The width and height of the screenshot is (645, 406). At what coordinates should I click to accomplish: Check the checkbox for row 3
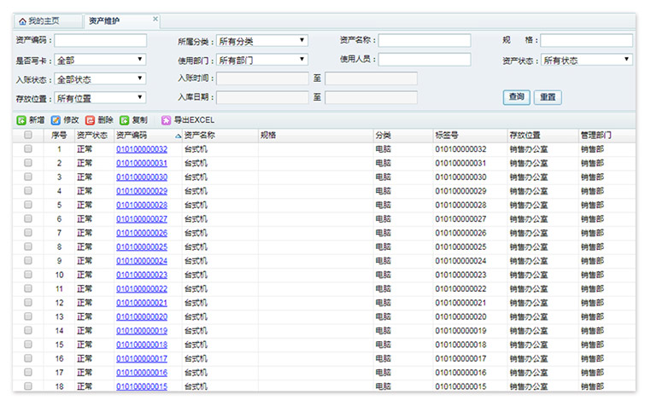click(28, 177)
